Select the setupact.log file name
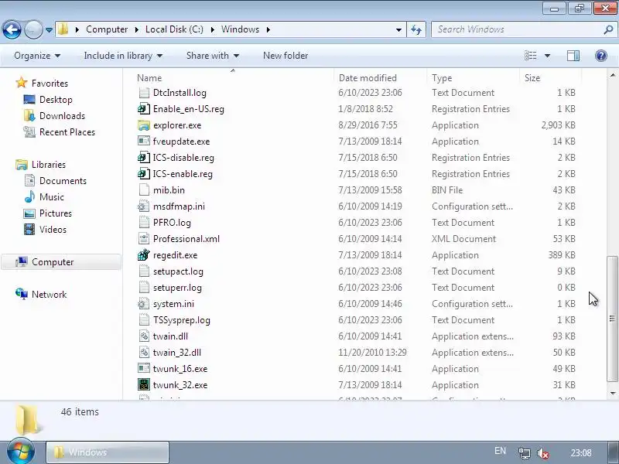The height and width of the screenshot is (464, 619). (178, 272)
